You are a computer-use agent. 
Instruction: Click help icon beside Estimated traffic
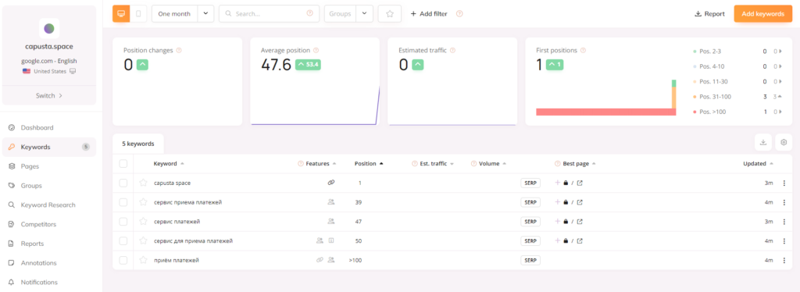(x=452, y=51)
